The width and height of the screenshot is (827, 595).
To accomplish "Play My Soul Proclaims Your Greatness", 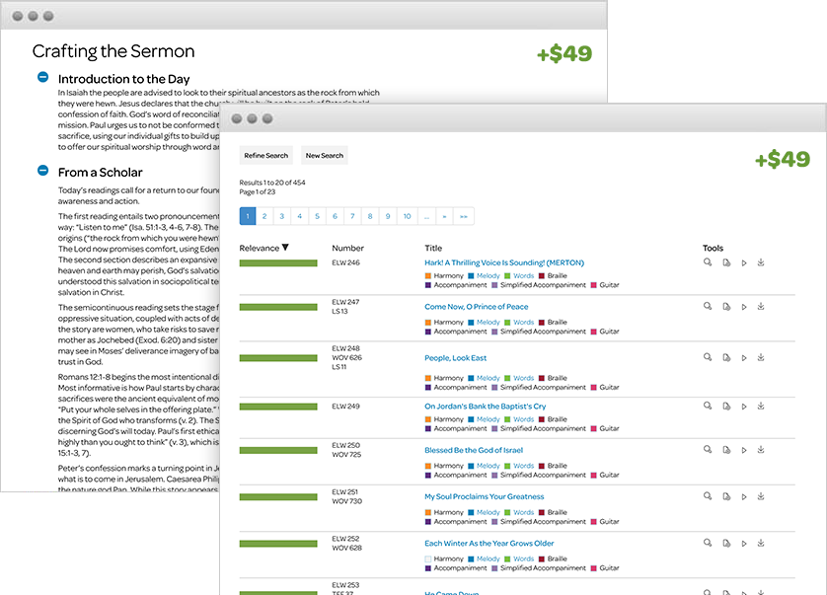I will [744, 496].
